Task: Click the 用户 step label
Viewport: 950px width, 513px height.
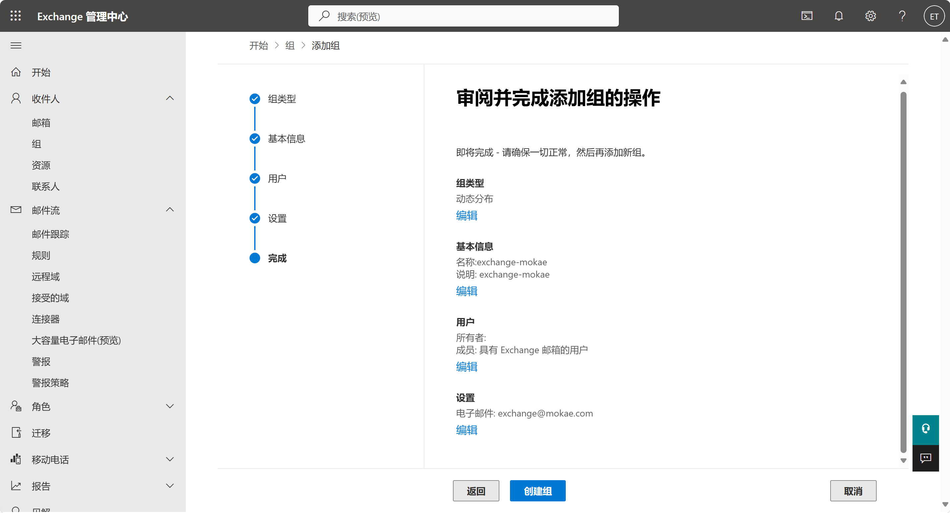Action: pyautogui.click(x=277, y=178)
